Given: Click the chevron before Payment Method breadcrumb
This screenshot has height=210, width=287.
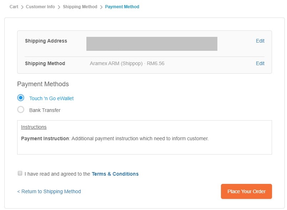Looking at the screenshot, I should (101, 7).
